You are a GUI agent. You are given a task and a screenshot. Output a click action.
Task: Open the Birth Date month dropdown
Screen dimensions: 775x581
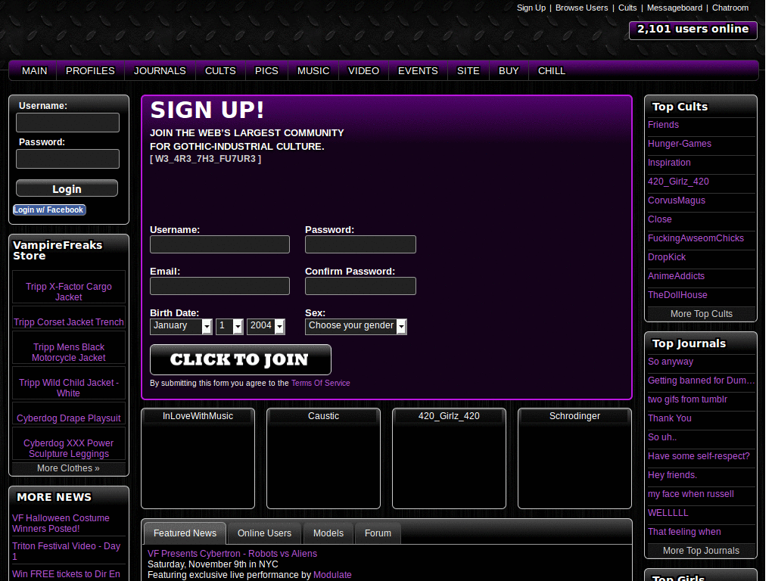(181, 327)
